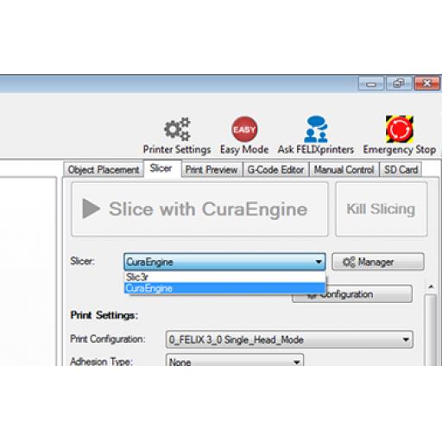Start Slice with CuraEngine

coord(199,209)
